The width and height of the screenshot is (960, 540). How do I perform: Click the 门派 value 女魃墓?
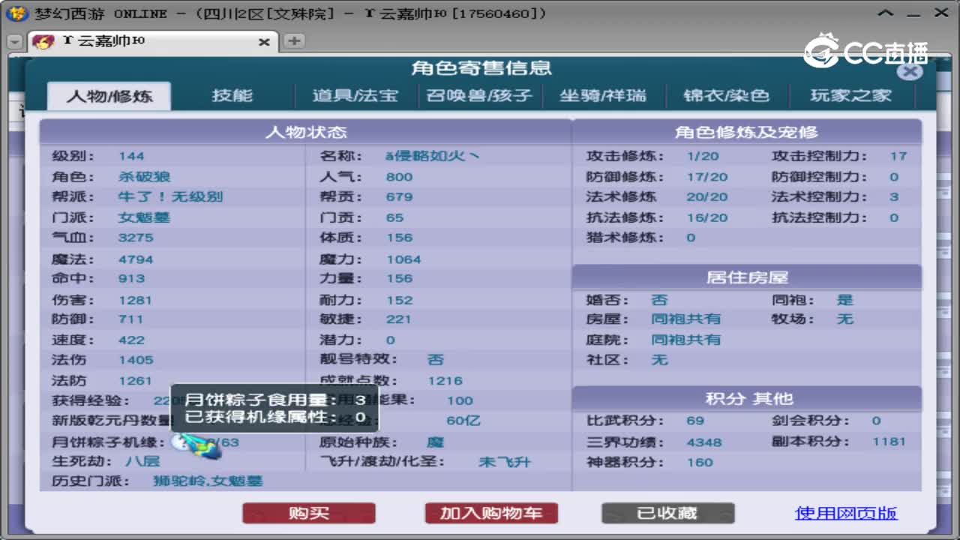144,217
